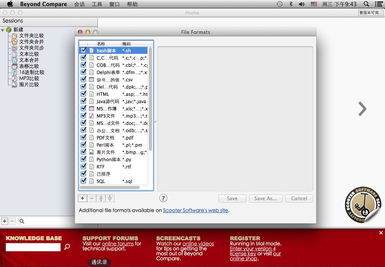Screen dimensions: 385x267
Task: Click the bash script file icon
Action: (91, 50)
